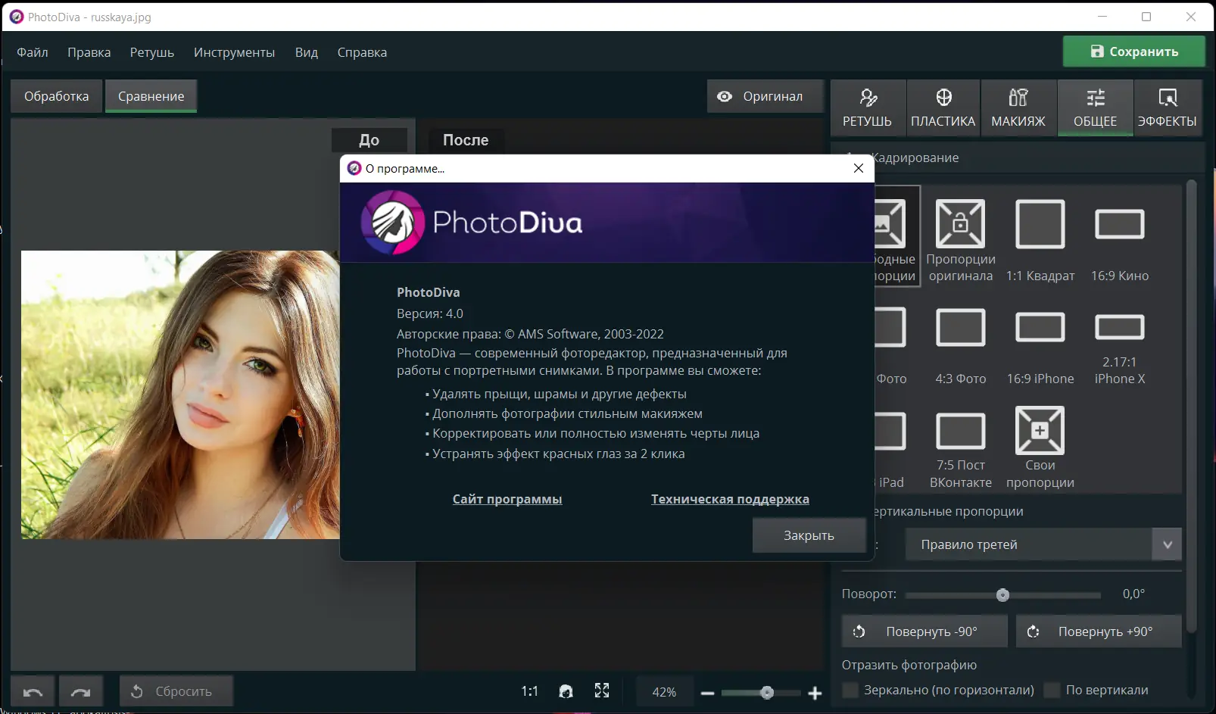This screenshot has width=1216, height=714.
Task: Click the right panel vertical scrollbar
Action: pos(1192,406)
